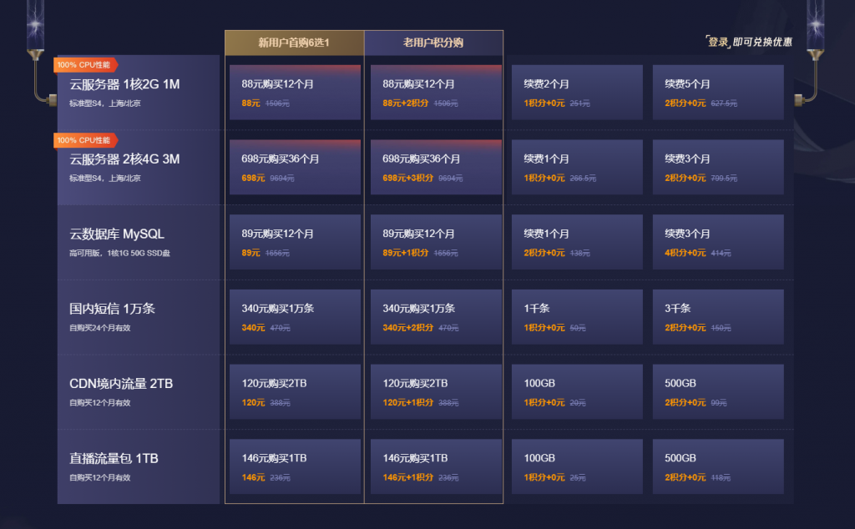Choose 续费3个月 2积分 for 2核4G server
The width and height of the screenshot is (855, 529).
718,167
